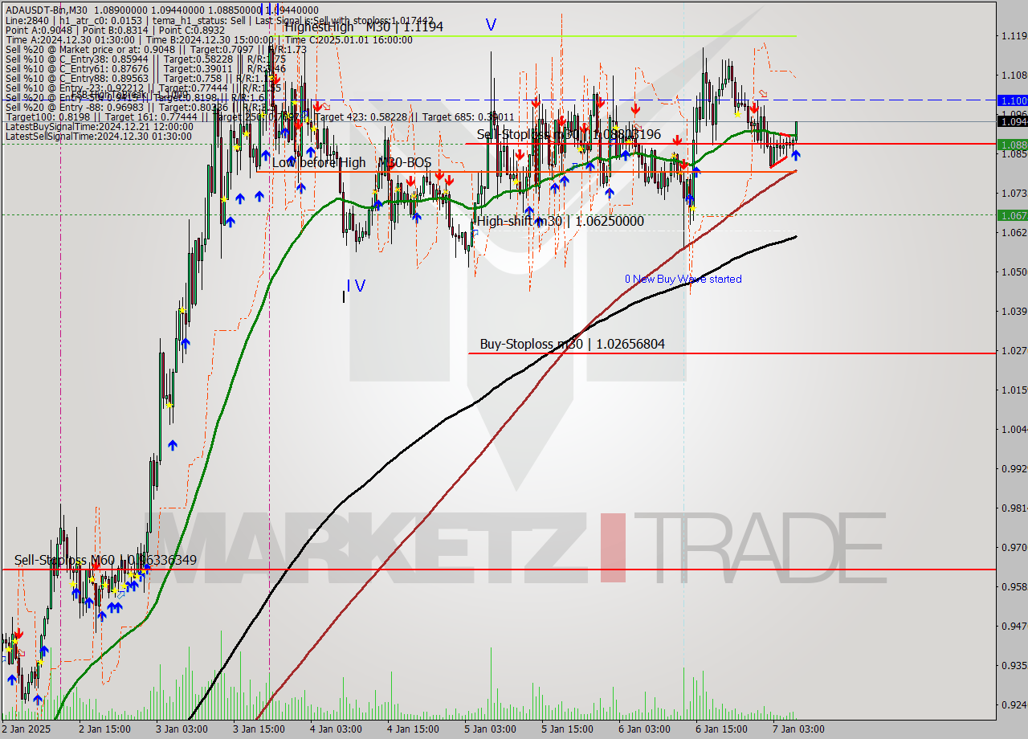
Task: Click the '6 Jan 03:00' time axis label
Action: pos(643,729)
